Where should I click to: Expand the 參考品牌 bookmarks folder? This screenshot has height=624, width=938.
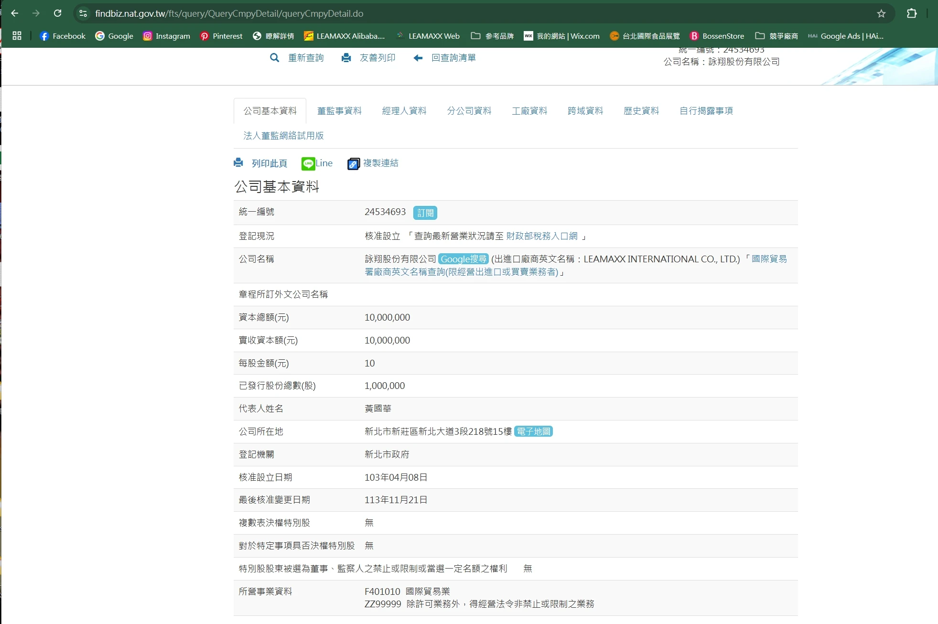[x=492, y=36]
